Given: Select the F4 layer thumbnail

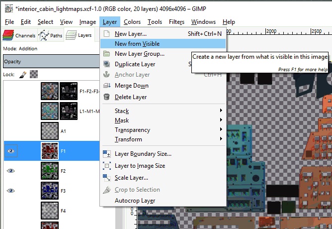Looking at the screenshot, I should (50, 211).
